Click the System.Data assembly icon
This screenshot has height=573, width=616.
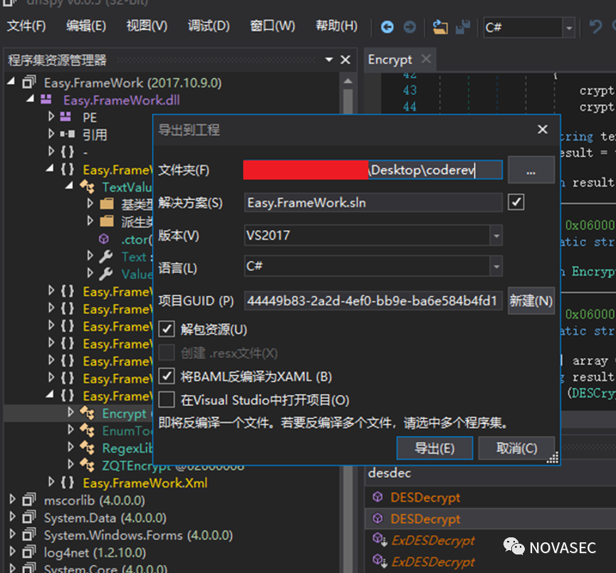pos(28,517)
